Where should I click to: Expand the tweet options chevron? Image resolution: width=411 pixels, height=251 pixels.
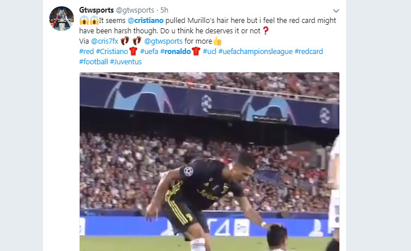pyautogui.click(x=336, y=11)
